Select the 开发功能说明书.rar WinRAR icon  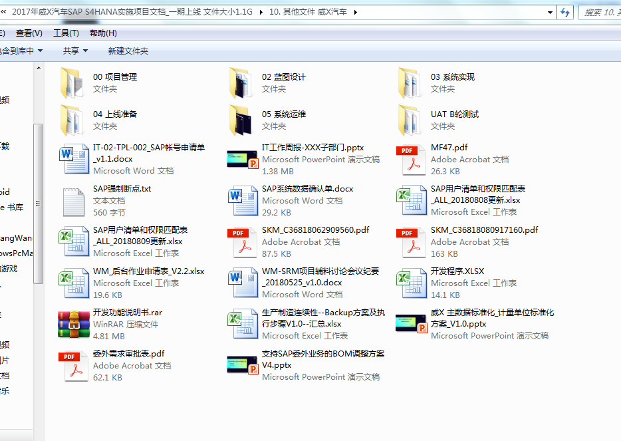click(73, 325)
